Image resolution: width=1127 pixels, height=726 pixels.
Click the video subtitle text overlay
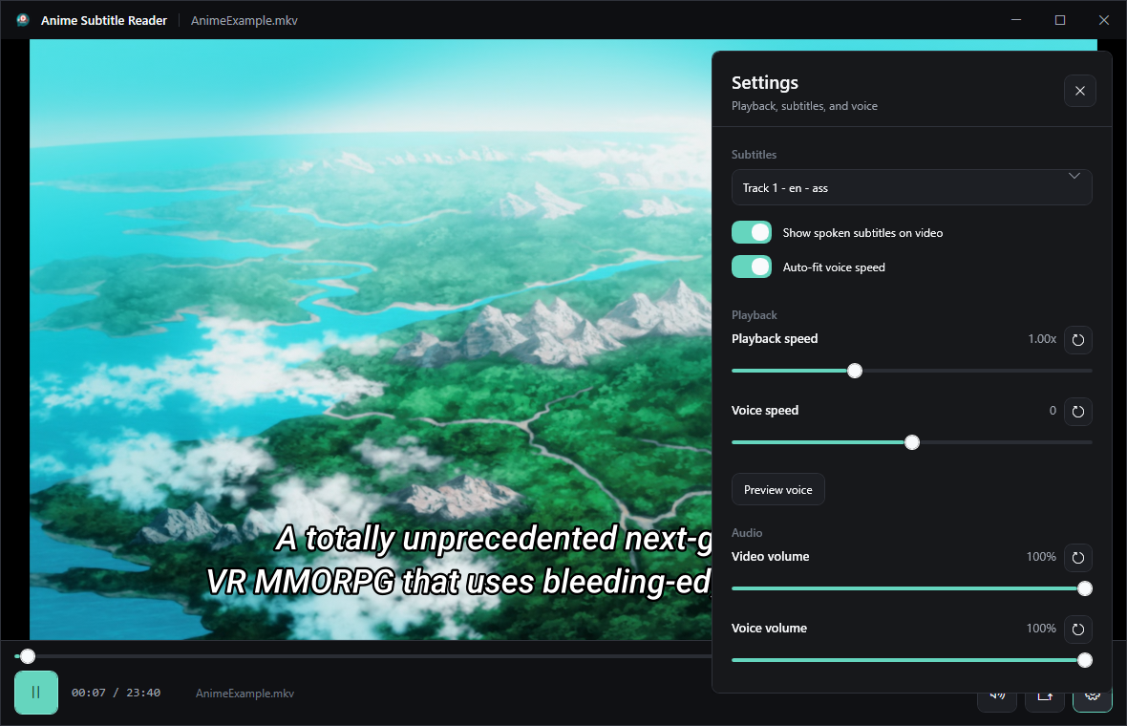tap(458, 561)
